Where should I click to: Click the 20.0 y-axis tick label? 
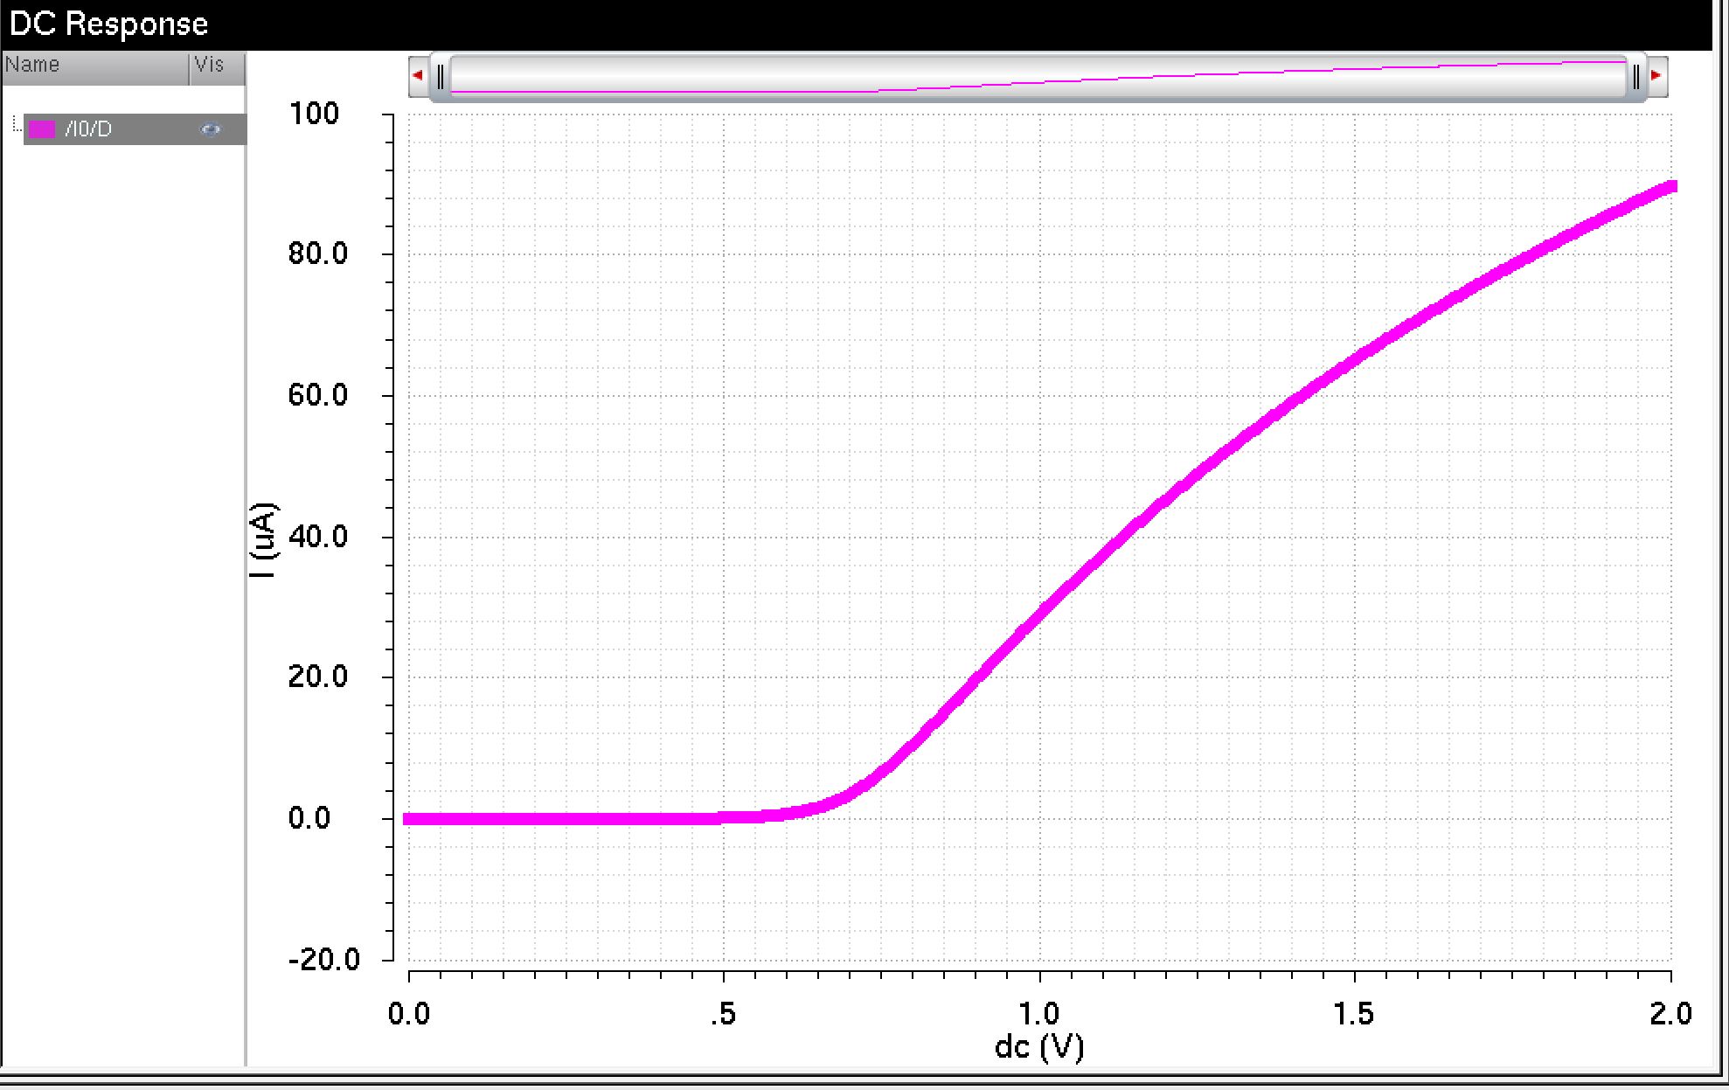pos(317,677)
